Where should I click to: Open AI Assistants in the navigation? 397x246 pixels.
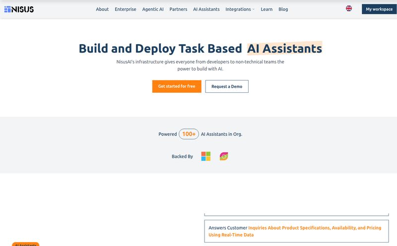(206, 9)
